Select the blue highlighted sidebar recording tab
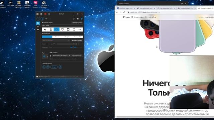Image resolution: width=214 pixels, height=120 pixels. [x=38, y=23]
